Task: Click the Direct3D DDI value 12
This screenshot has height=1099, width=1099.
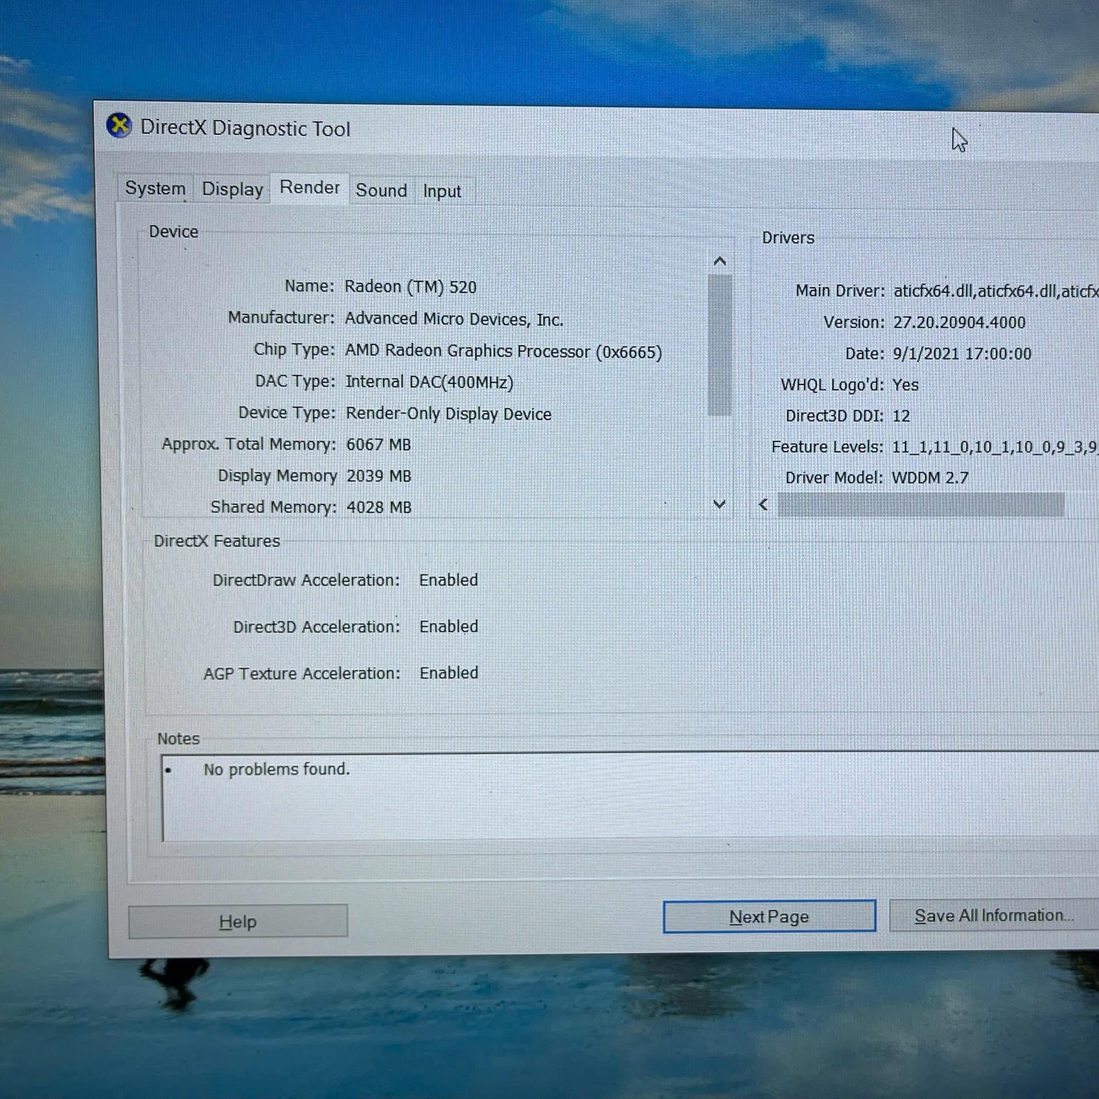Action: click(x=901, y=416)
